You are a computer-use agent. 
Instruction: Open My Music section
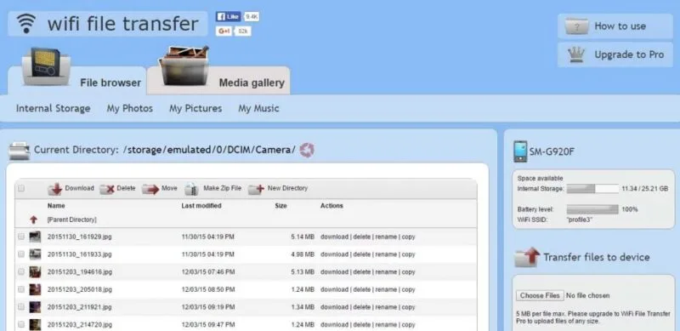click(x=258, y=109)
